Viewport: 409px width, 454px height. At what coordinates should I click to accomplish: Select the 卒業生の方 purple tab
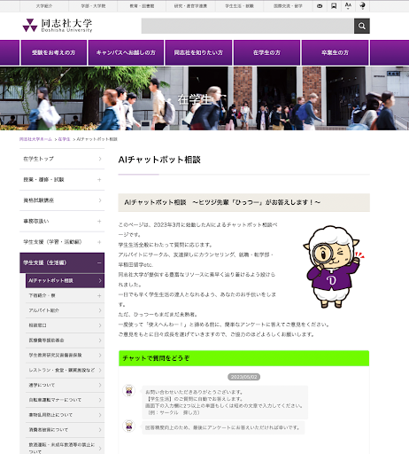(335, 52)
